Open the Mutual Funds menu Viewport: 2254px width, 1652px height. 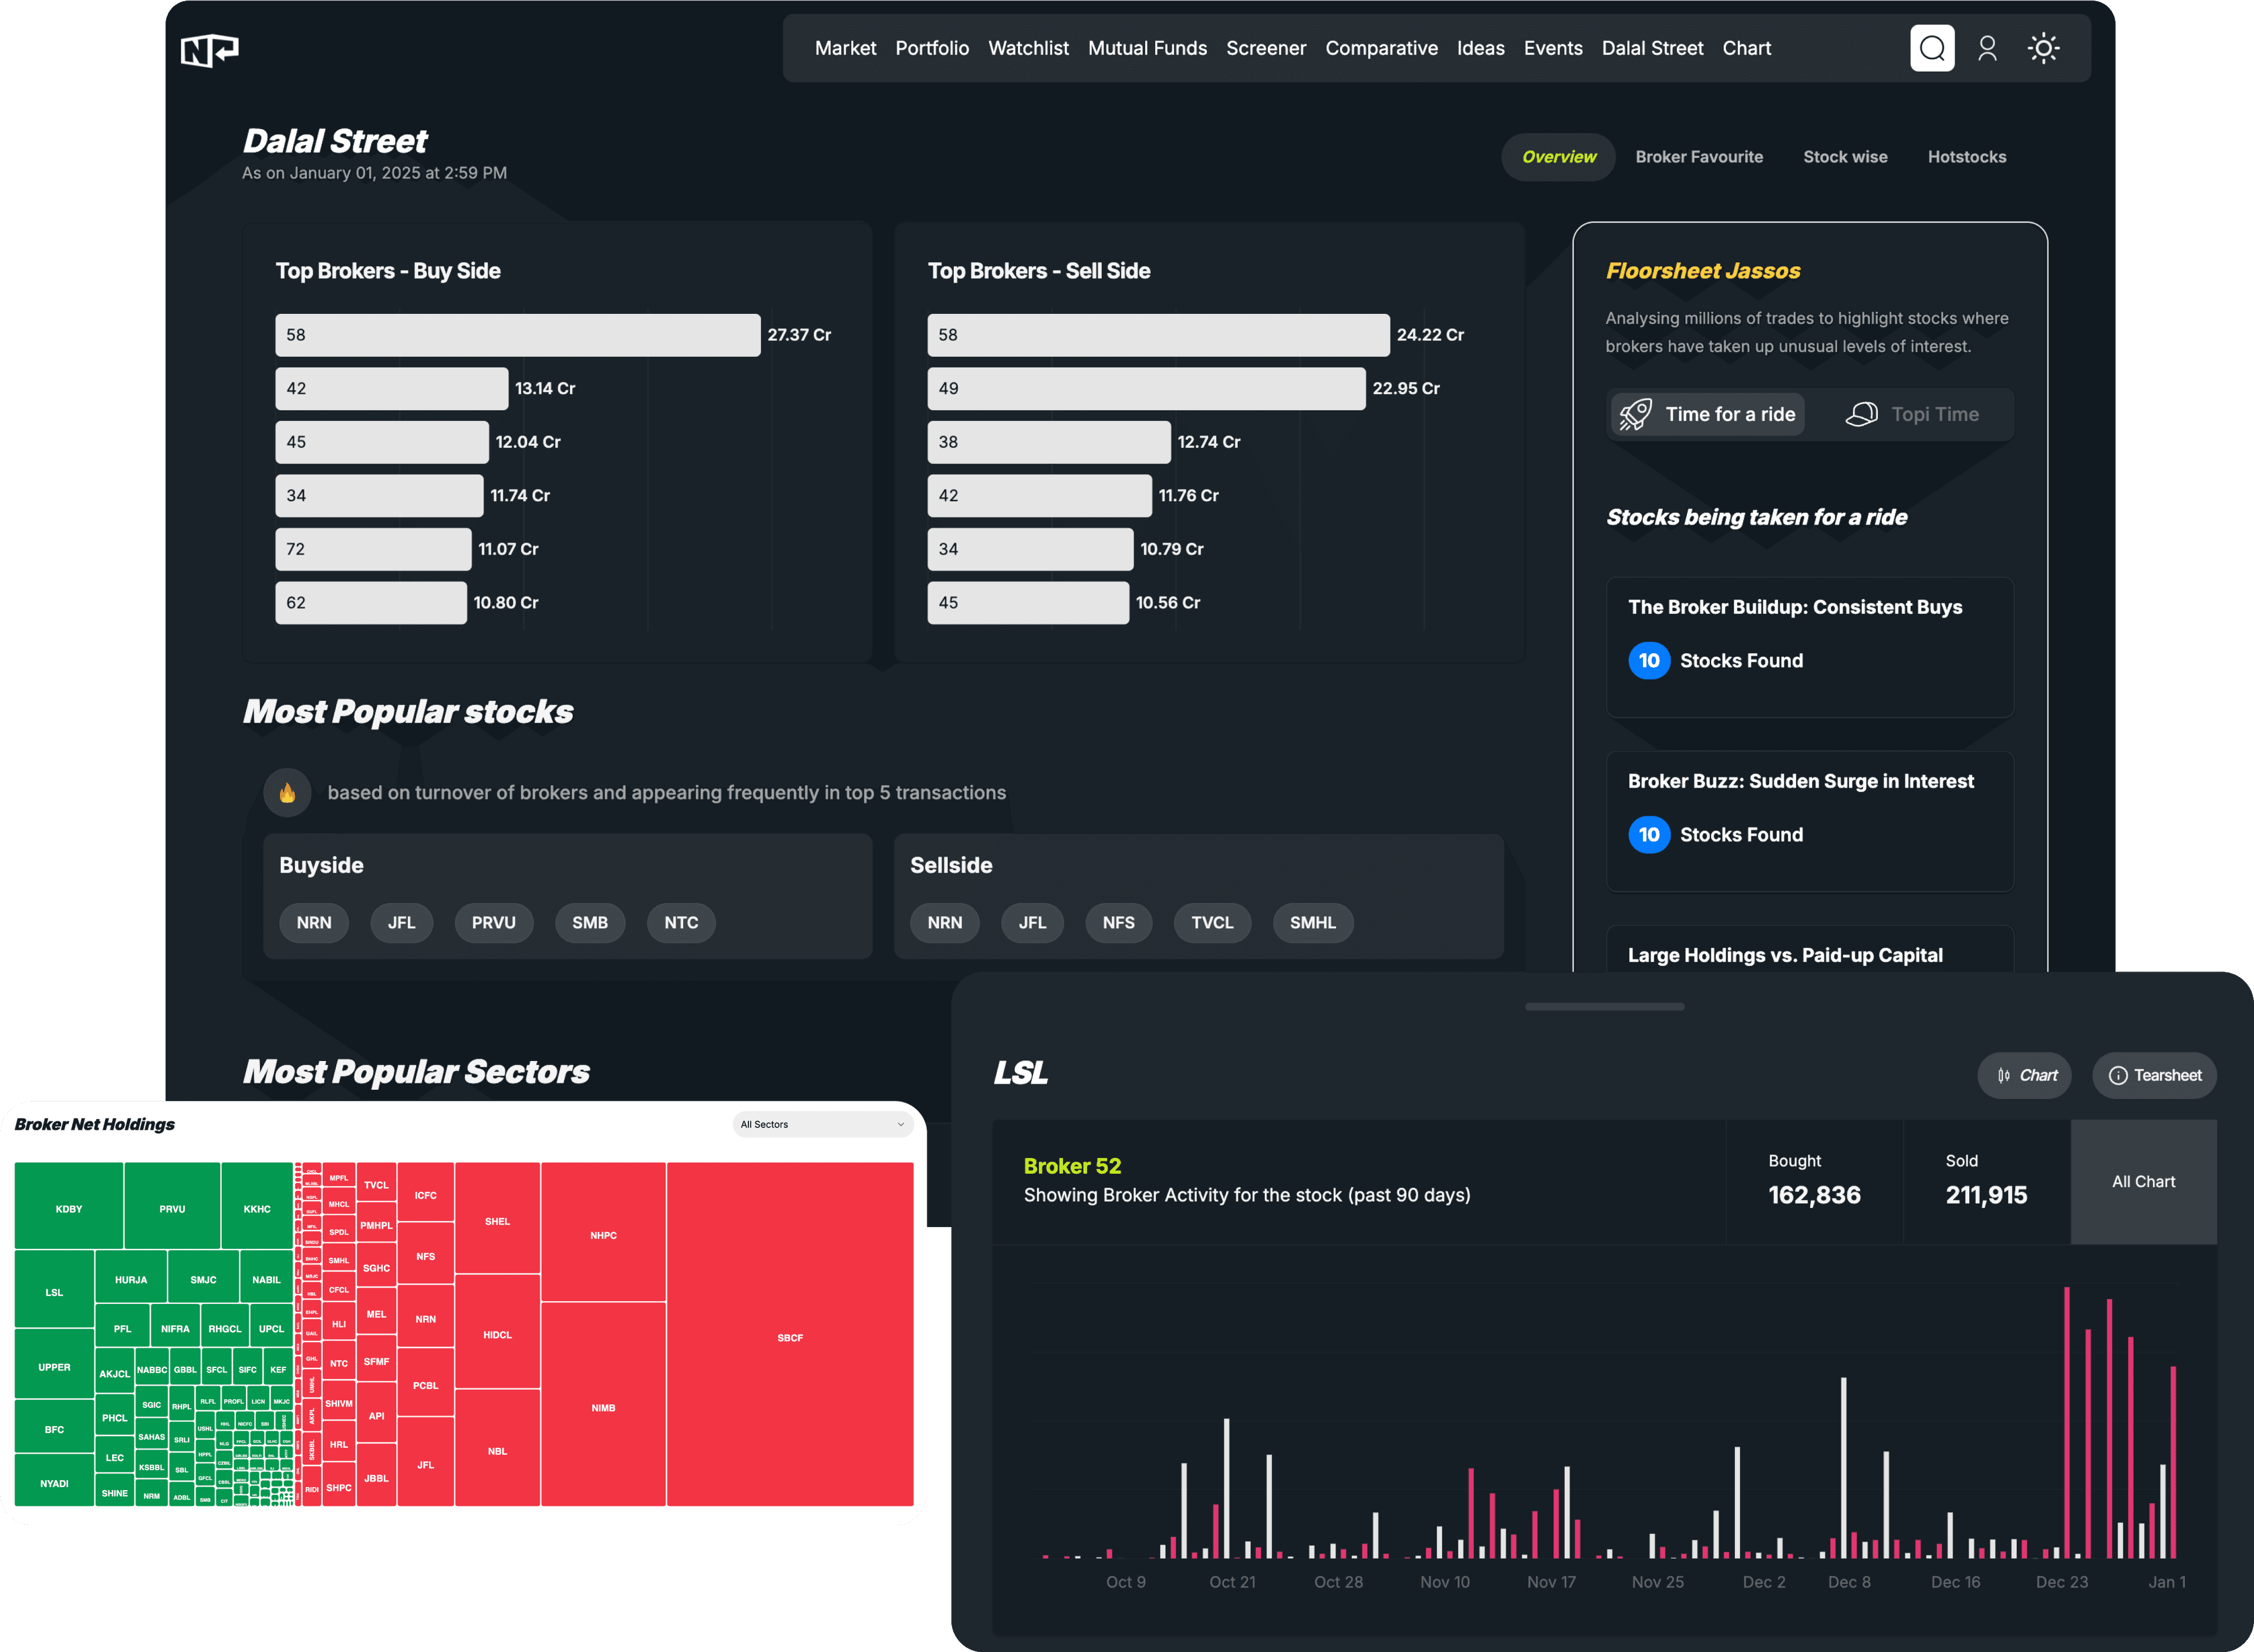1147,48
